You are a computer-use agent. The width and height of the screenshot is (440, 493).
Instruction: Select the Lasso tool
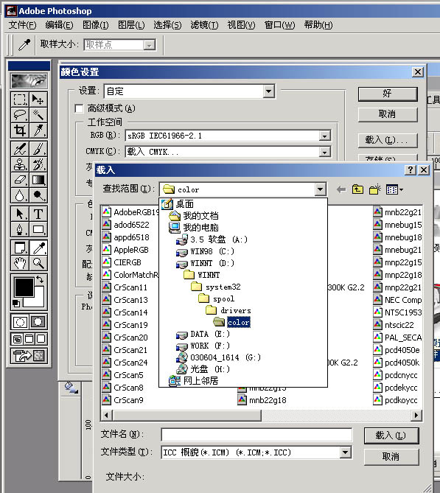[x=20, y=115]
